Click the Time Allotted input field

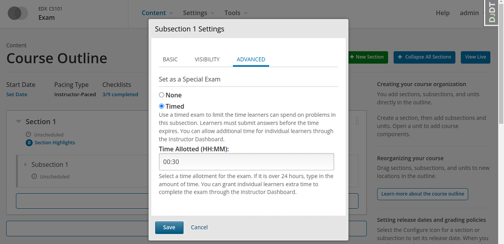coord(246,162)
